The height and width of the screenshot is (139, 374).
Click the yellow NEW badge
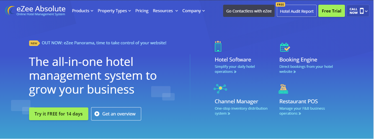[x=34, y=43]
